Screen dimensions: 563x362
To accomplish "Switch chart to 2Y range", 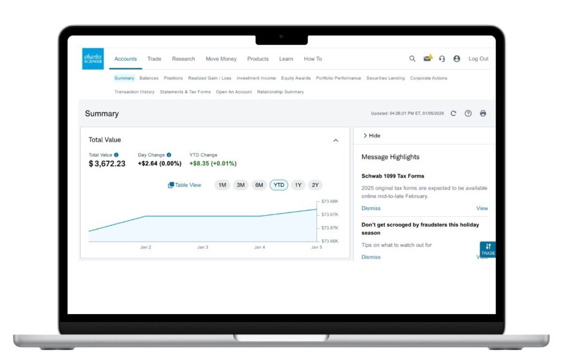I will click(x=315, y=185).
